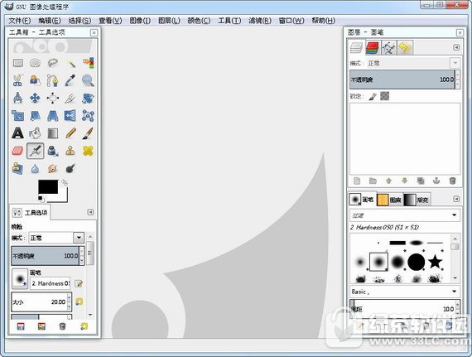The height and width of the screenshot is (357, 472).
Task: Toggle lock alpha channel checkerboard icon
Action: point(385,96)
